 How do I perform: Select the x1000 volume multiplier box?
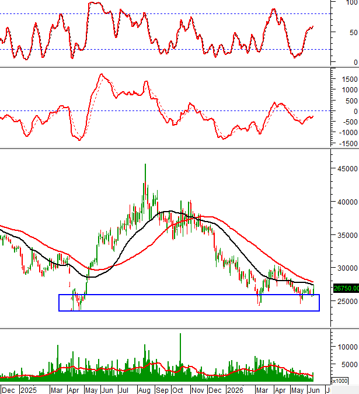[x=340, y=381]
